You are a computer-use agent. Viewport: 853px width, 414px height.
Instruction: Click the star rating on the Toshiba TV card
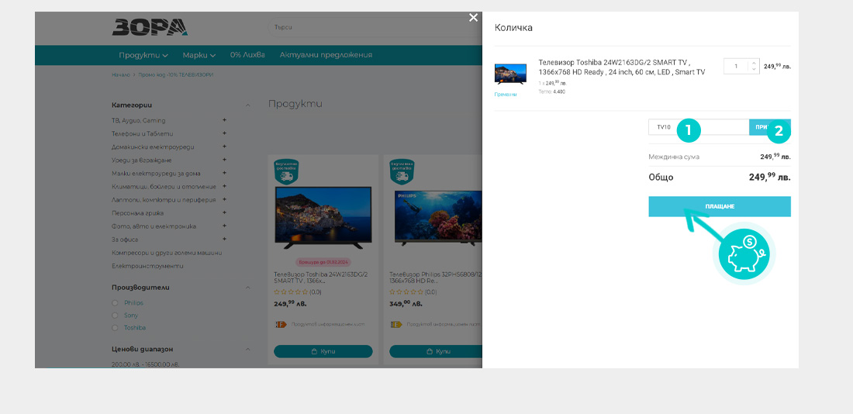291,292
